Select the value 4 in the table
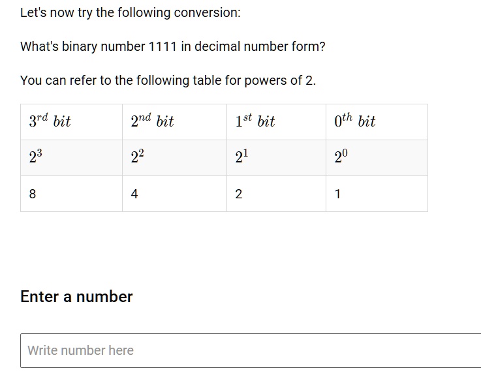 134,194
